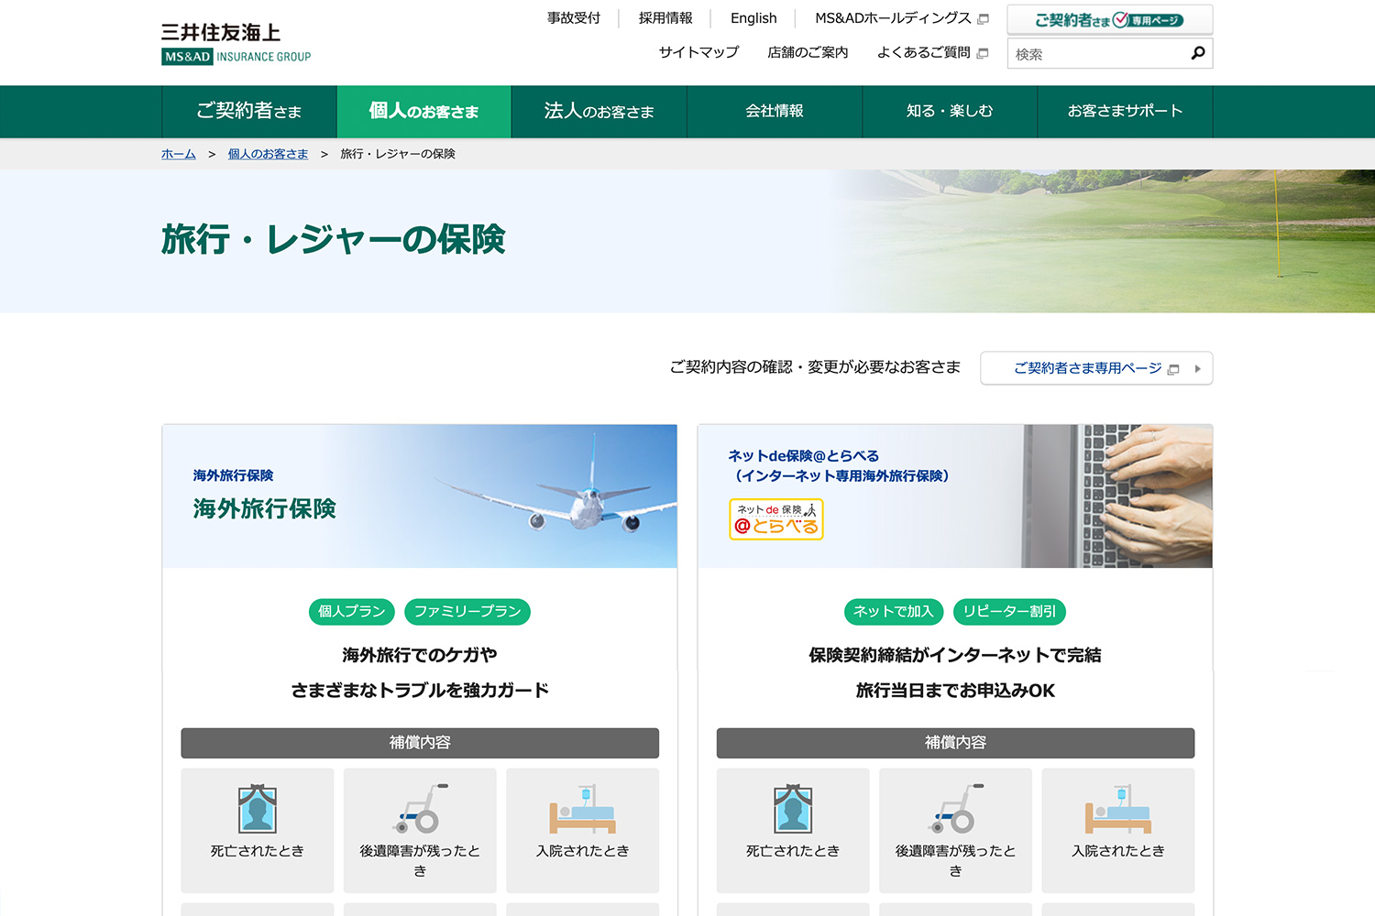1375x916 pixels.
Task: Open the 知る・楽しむ navigation menu
Action: click(x=950, y=112)
